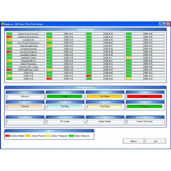Click the Battery Trouble status field
The width and height of the screenshot is (171, 171).
[x=105, y=121]
